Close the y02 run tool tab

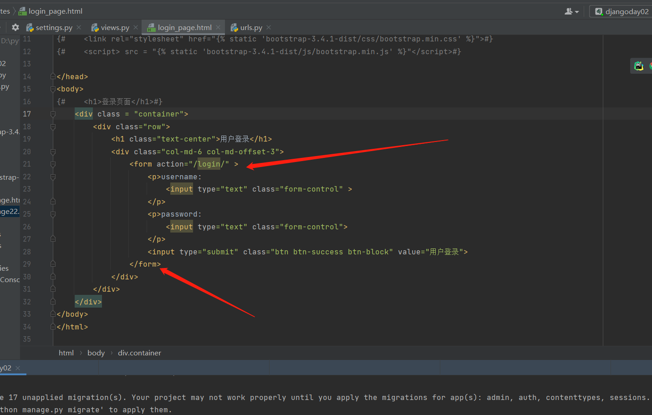coord(18,368)
